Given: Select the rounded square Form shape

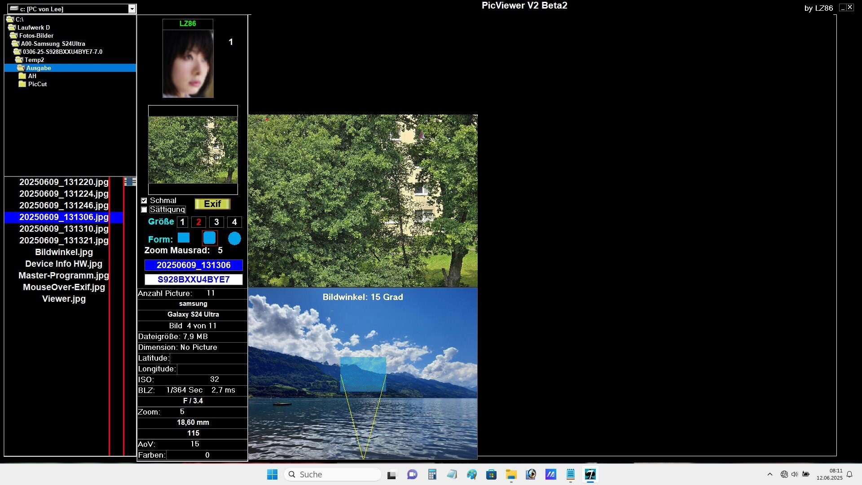Looking at the screenshot, I should (210, 238).
